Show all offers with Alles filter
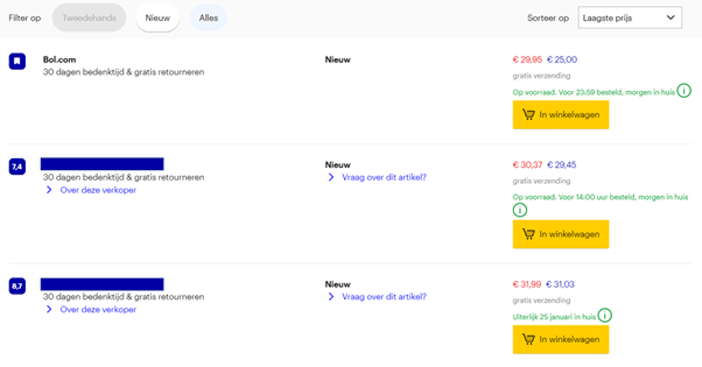Viewport: 702px width, 367px height. click(x=208, y=18)
